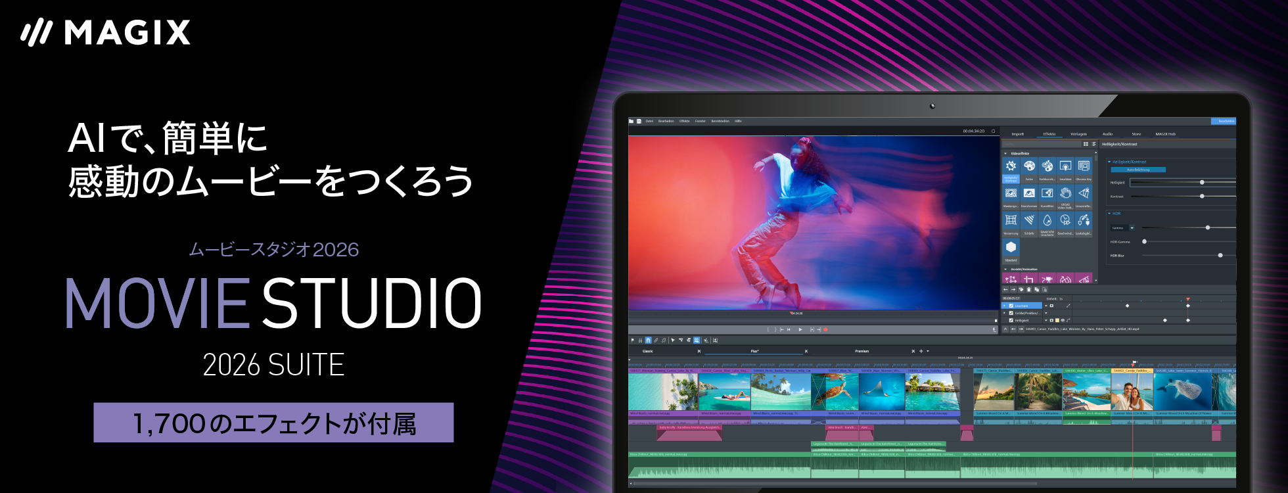Open the Gamma dropdown in HDR section
The image size is (1288, 493).
[x=1132, y=228]
